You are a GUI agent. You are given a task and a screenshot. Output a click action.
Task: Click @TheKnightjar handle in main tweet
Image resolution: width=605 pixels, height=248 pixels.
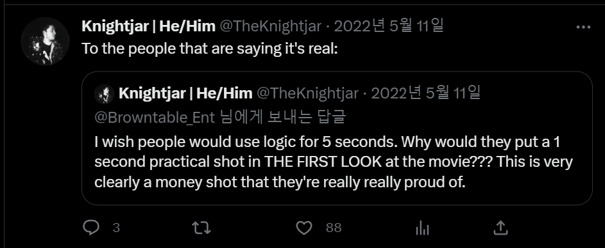(x=271, y=27)
